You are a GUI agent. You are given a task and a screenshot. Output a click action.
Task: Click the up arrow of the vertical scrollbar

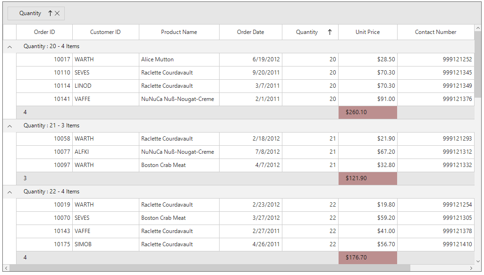point(478,27)
